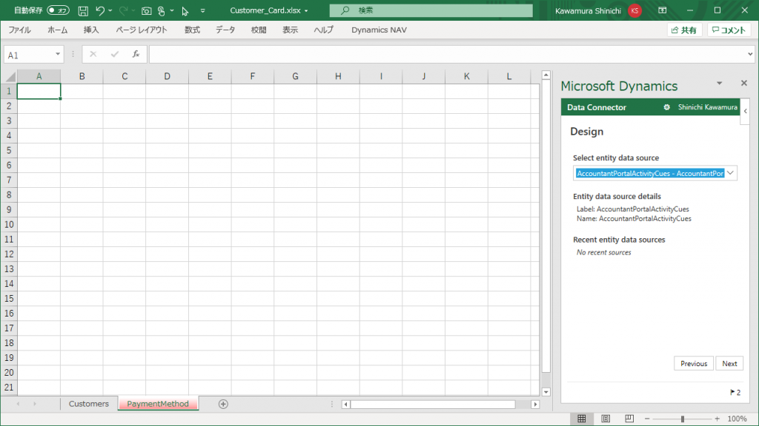Toggle the AutoSave switch
The width and height of the screenshot is (759, 426).
click(58, 10)
